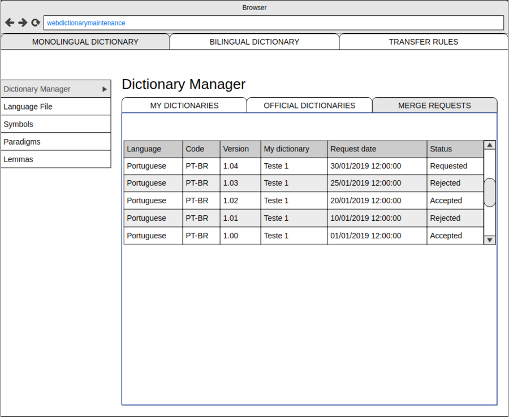Image resolution: width=509 pixels, height=418 pixels.
Task: Switch to the Bilingual Dictionary tab
Action: [255, 42]
